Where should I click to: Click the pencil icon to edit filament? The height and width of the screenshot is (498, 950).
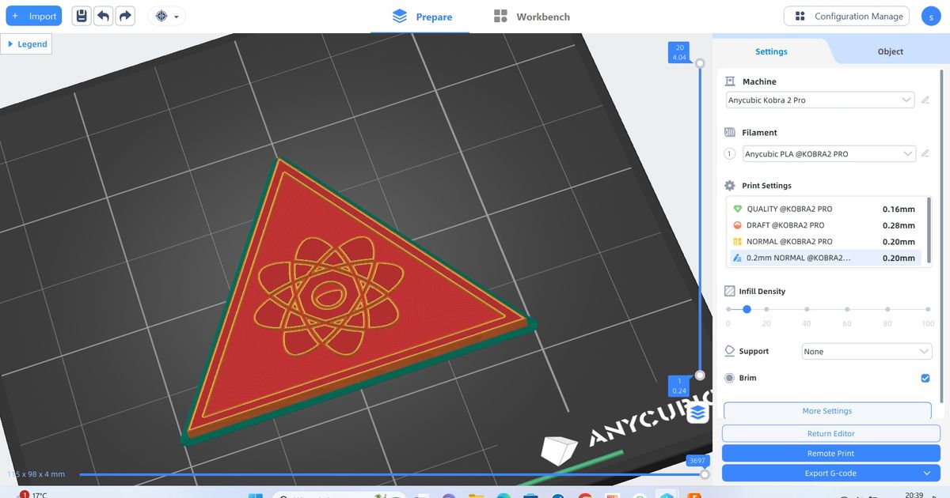click(925, 153)
